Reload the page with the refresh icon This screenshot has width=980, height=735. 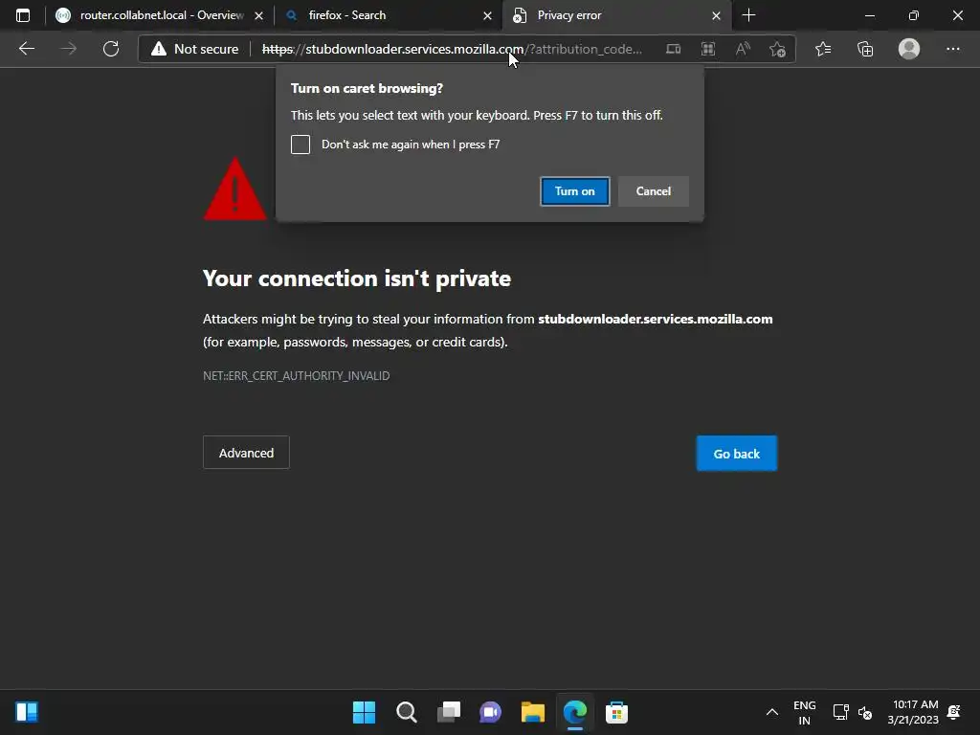pyautogui.click(x=111, y=49)
